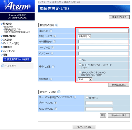Show help for セカンダリDNS

(56, 109)
